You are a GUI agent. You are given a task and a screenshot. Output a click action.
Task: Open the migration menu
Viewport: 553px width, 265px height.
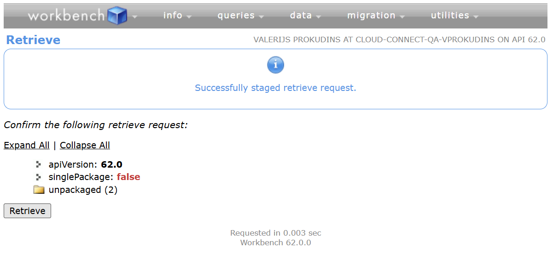[x=376, y=16]
